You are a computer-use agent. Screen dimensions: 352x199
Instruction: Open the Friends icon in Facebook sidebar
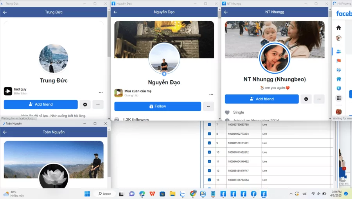click(x=339, y=51)
